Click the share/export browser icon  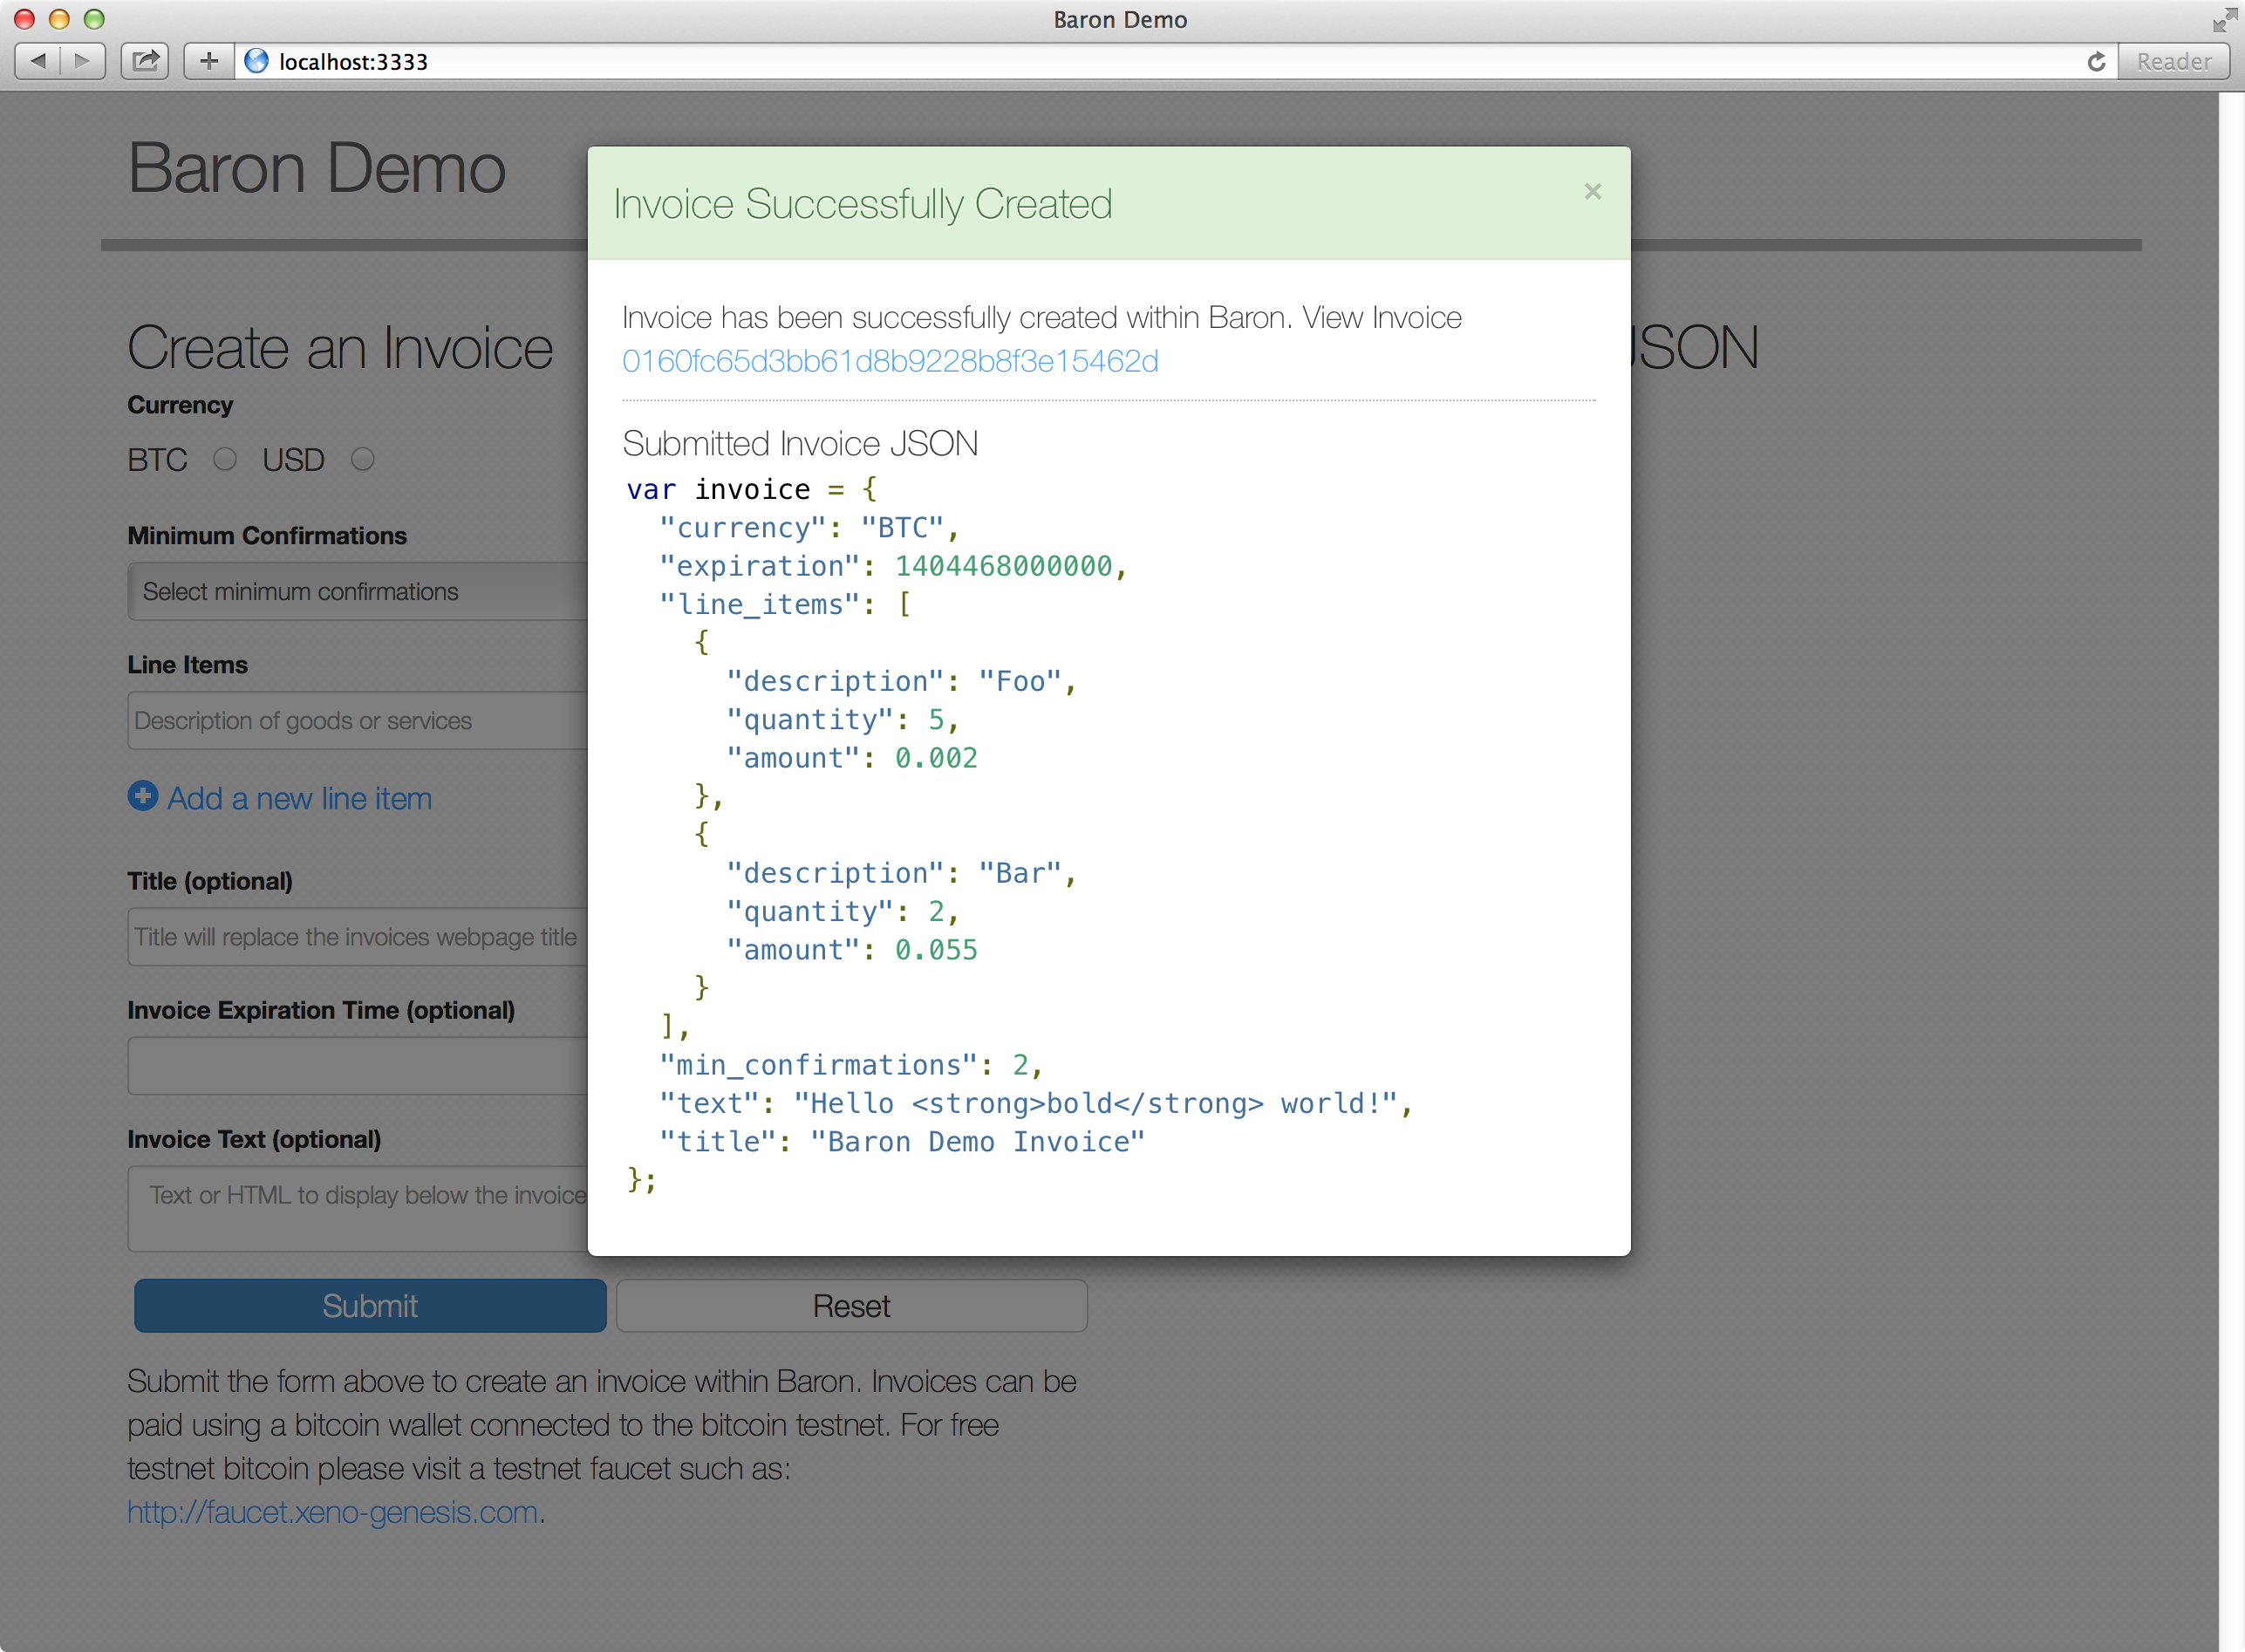tap(145, 59)
